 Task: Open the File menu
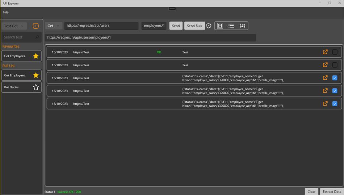pos(6,12)
